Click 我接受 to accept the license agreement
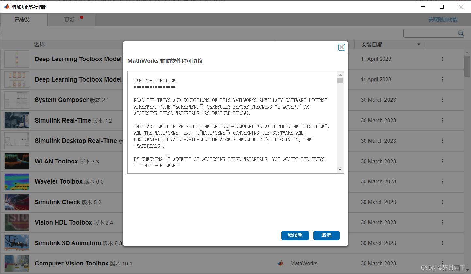 point(295,235)
